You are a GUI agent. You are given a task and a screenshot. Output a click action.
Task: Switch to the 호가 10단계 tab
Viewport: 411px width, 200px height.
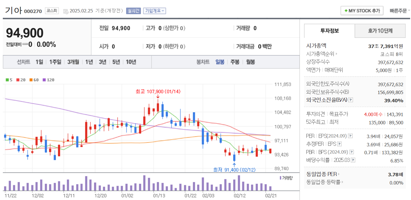pyautogui.click(x=380, y=31)
